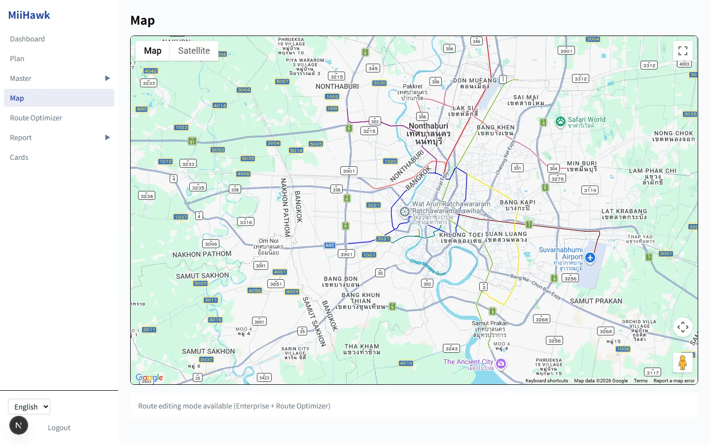
Task: Switch to Satellite map type
Action: (194, 51)
